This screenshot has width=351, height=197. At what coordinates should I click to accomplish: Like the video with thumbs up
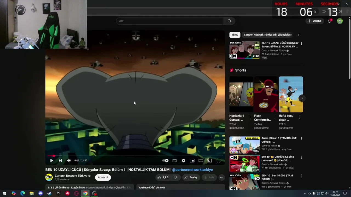[x=163, y=177]
